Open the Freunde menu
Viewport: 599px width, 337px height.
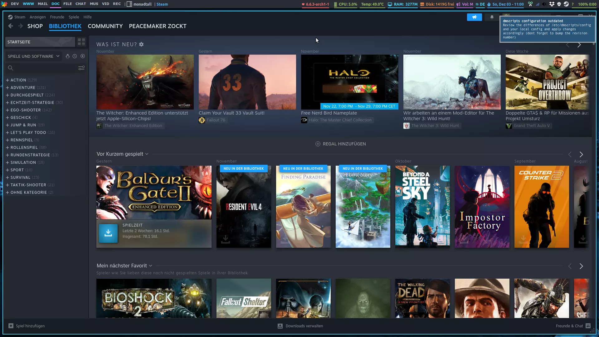(57, 17)
